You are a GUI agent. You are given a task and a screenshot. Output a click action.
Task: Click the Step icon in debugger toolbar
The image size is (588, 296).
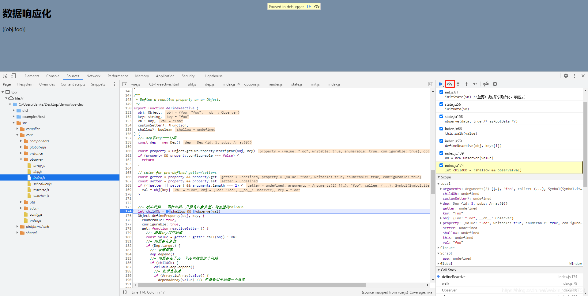click(475, 84)
